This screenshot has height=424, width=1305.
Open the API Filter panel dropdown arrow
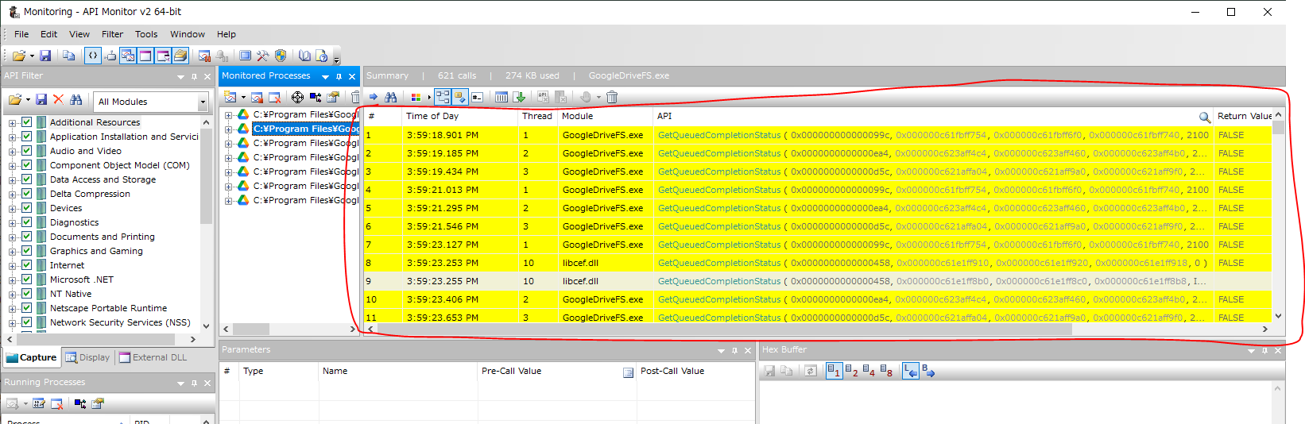coord(180,76)
